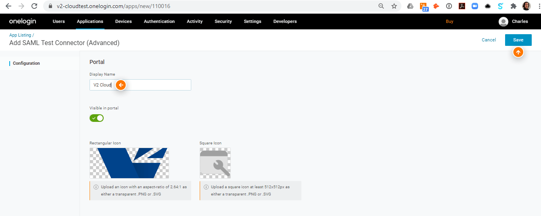Image resolution: width=541 pixels, height=216 pixels.
Task: Open the Extensions puzzle-piece icon
Action: 513,6
